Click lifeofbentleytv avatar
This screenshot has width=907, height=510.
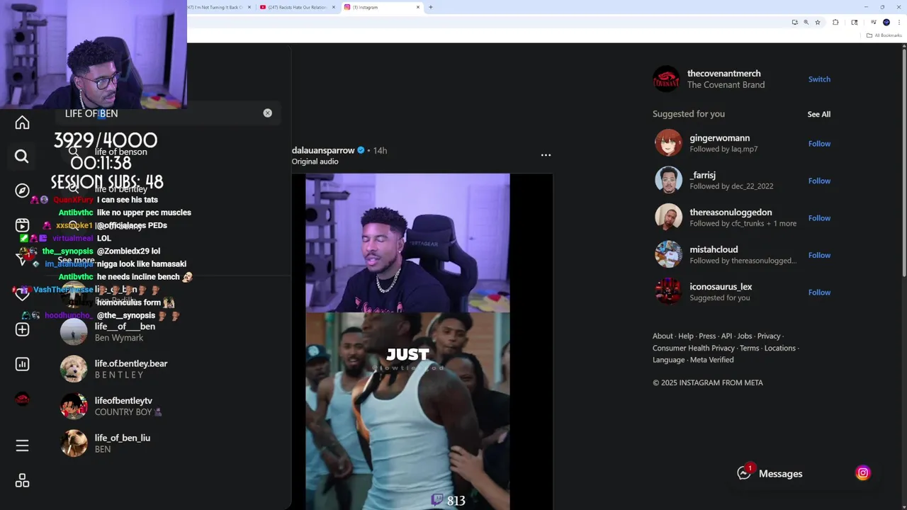(x=74, y=406)
